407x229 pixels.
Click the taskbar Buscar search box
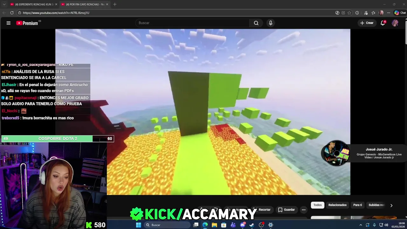[x=167, y=225]
